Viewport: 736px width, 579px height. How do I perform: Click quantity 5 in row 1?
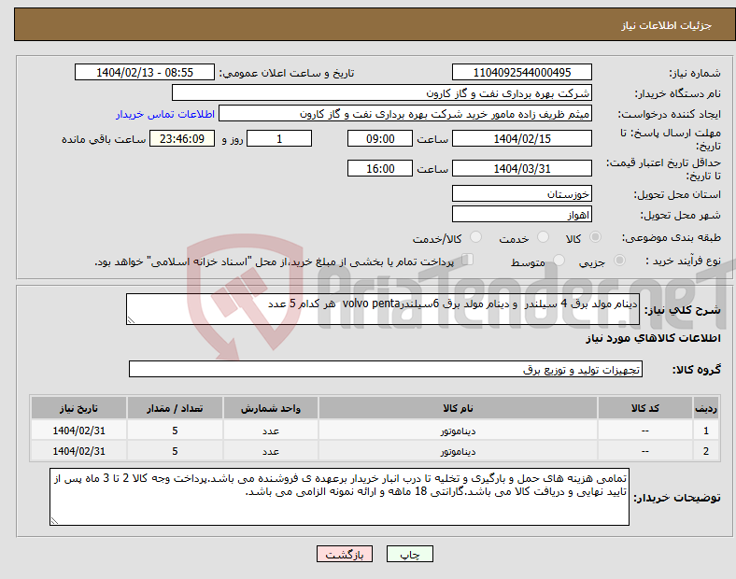[175, 431]
